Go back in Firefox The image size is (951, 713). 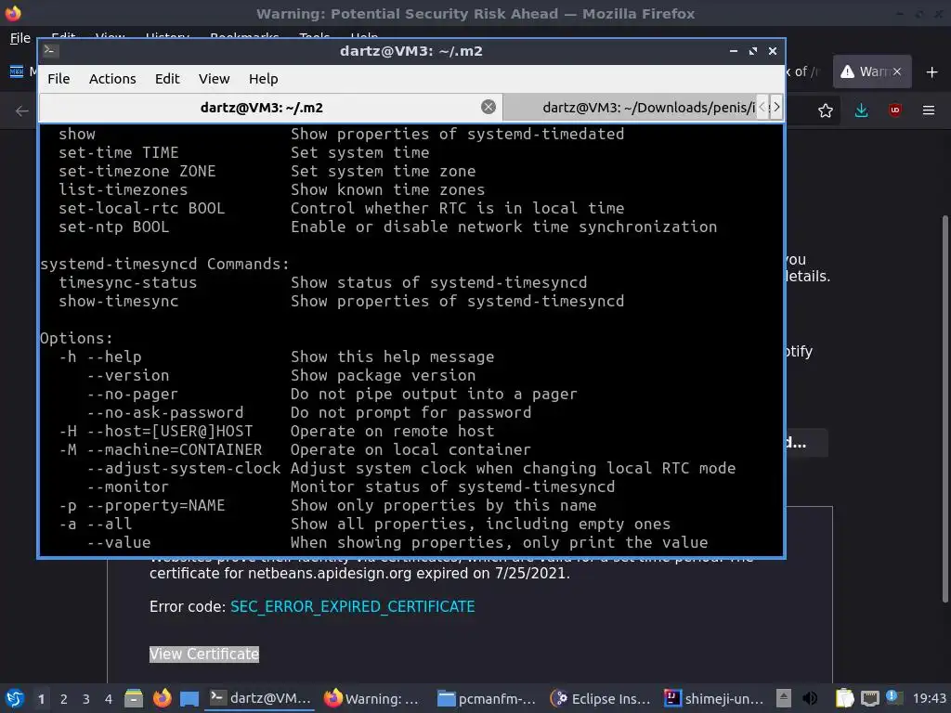22,110
